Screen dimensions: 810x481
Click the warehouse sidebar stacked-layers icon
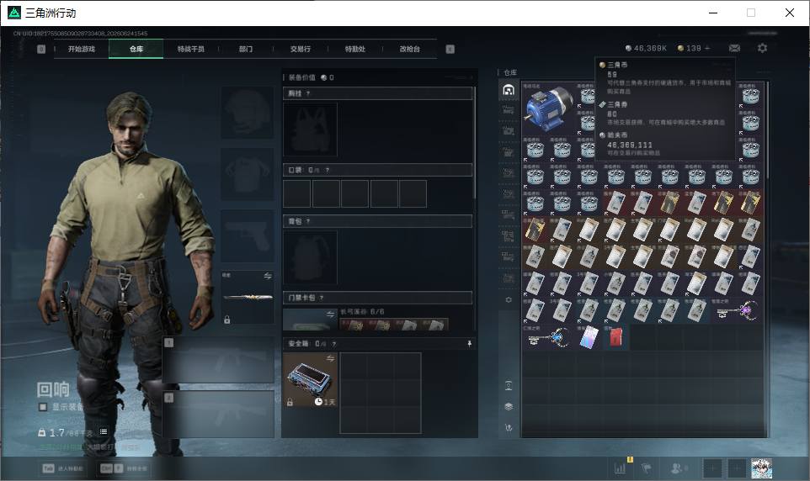tap(509, 407)
